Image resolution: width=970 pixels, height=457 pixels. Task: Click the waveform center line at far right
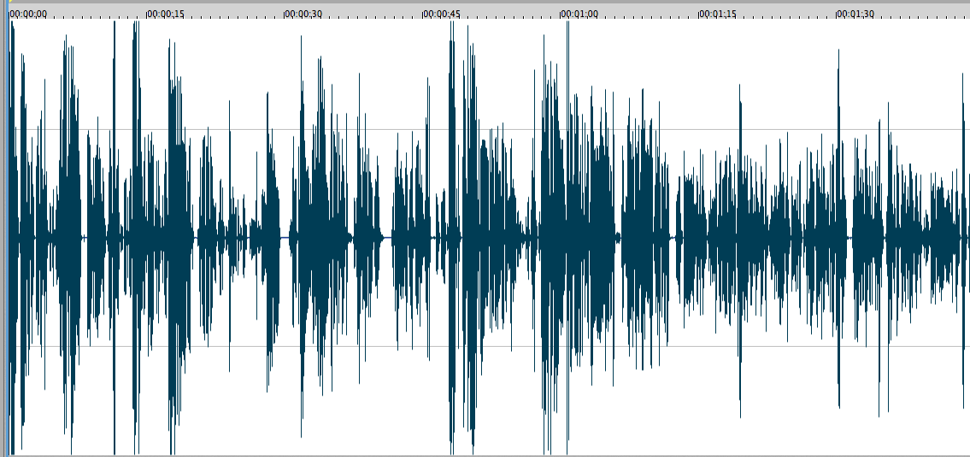[964, 237]
